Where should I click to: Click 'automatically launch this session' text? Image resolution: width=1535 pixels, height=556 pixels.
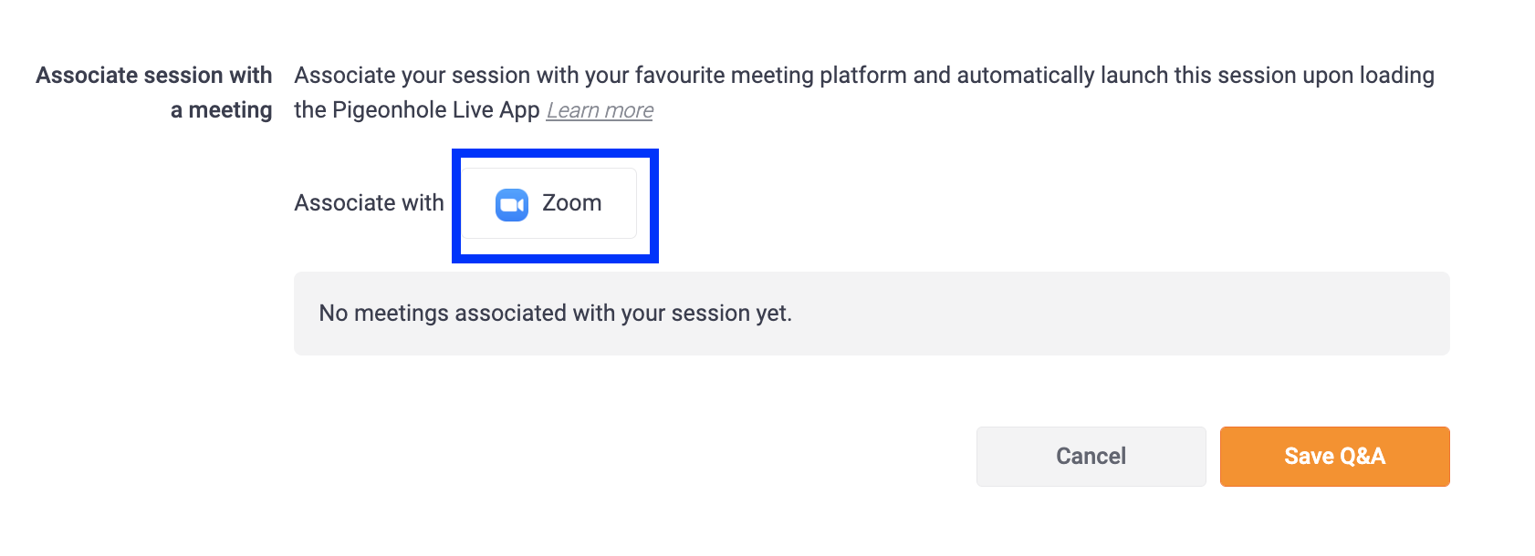pos(1106,76)
